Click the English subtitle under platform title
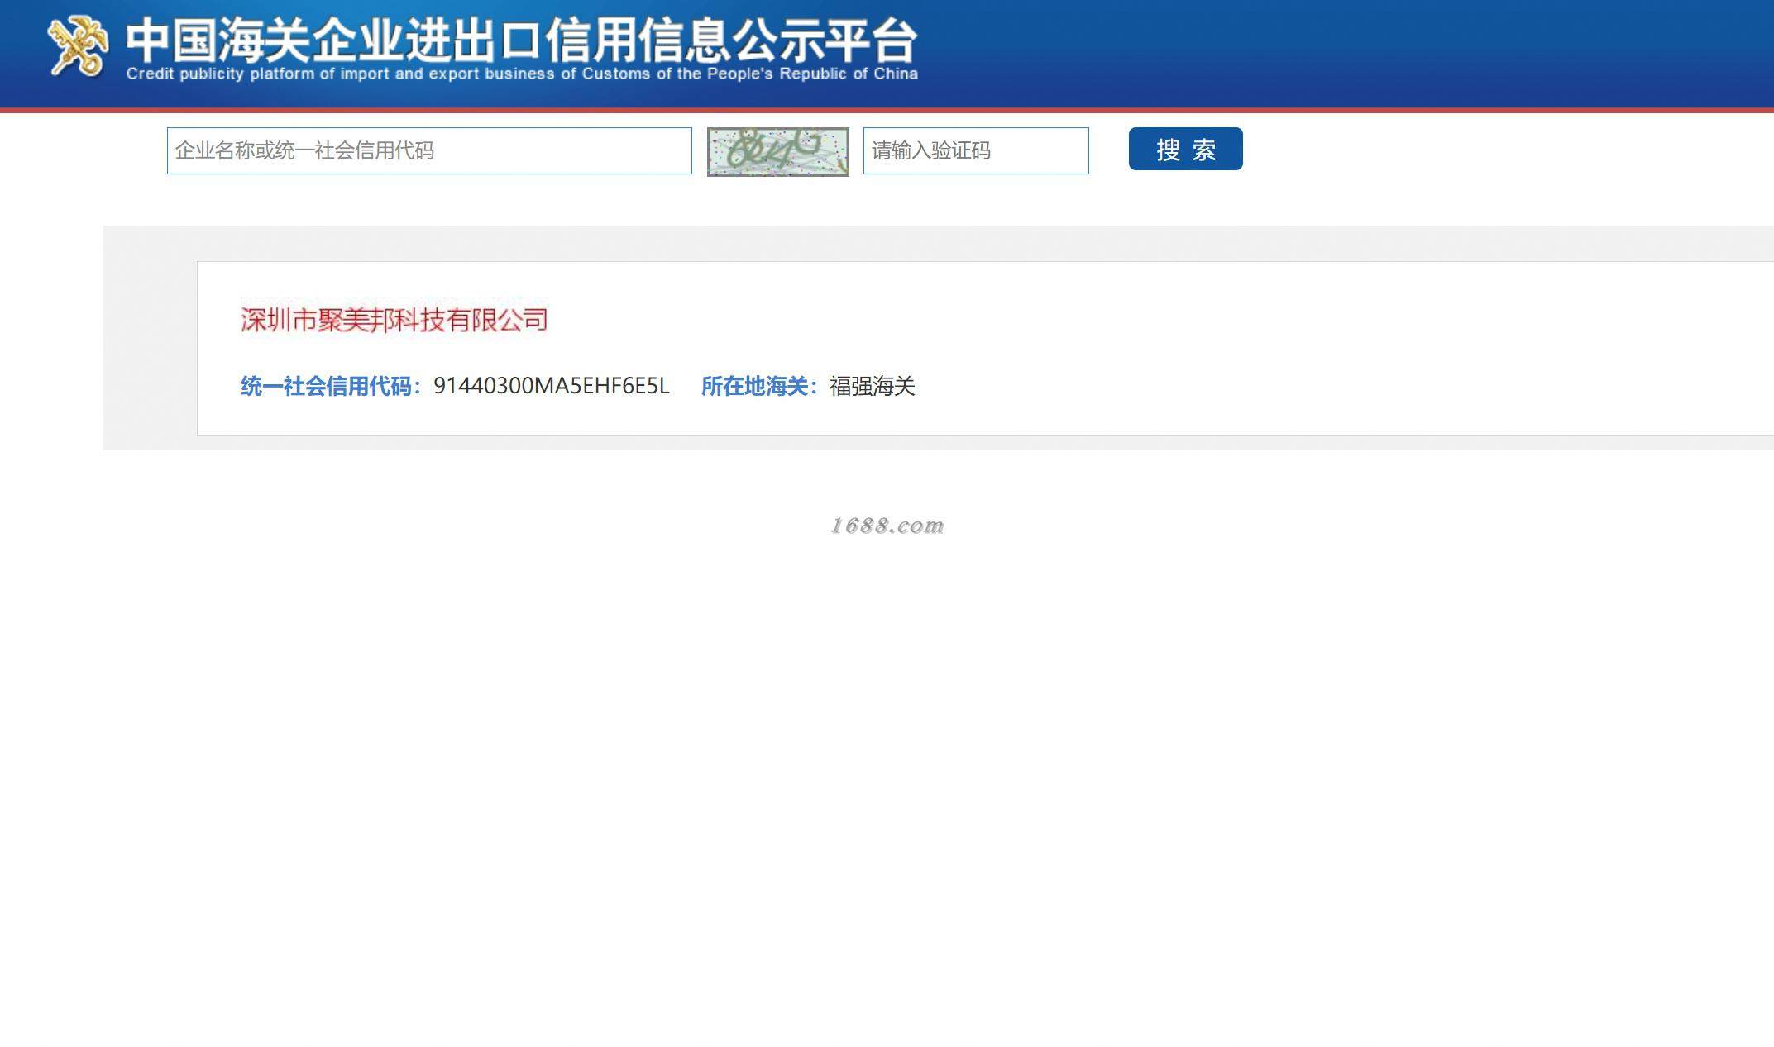 [521, 74]
